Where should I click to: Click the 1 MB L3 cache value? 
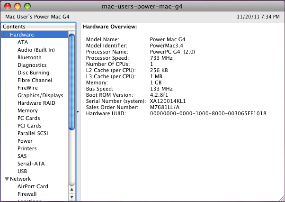(156, 76)
